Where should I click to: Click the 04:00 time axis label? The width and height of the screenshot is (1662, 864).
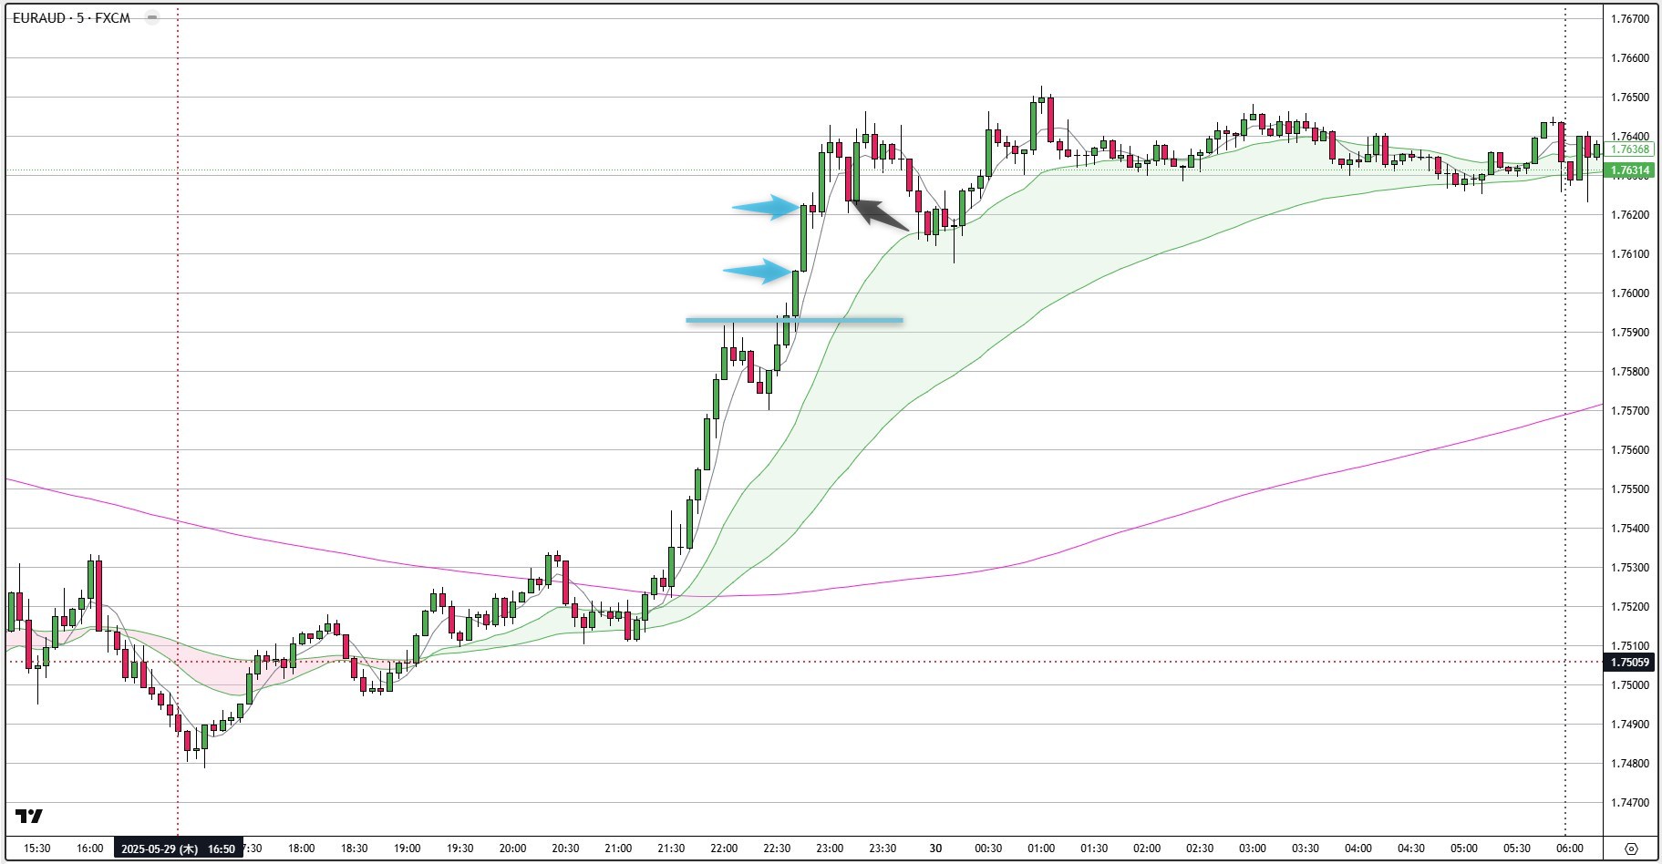[1358, 849]
